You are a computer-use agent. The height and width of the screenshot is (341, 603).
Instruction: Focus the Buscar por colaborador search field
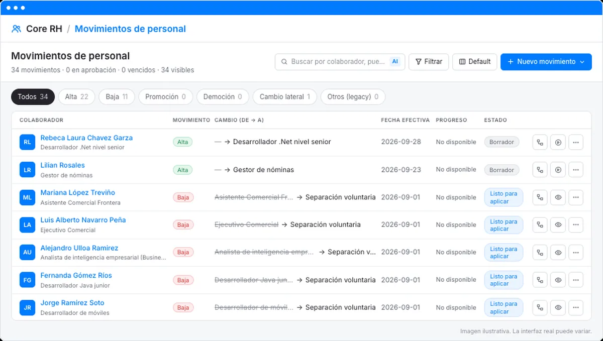(340, 62)
